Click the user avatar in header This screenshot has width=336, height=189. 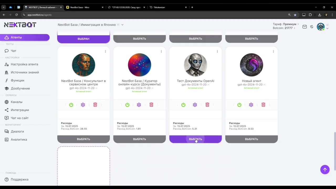click(x=321, y=27)
